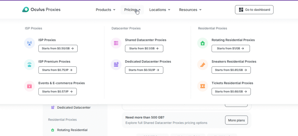This screenshot has width=298, height=136.
Task: Click Starts from $0.68/GB button
Action: (231, 92)
